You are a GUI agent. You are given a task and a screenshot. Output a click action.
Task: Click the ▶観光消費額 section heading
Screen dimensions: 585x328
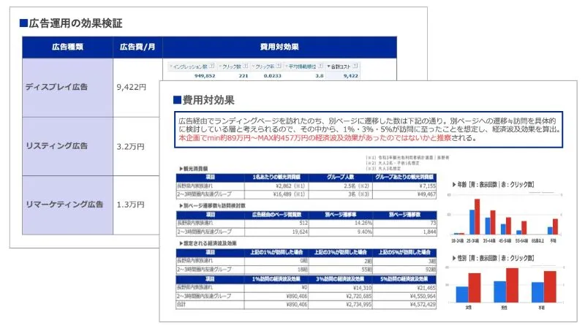(194, 169)
